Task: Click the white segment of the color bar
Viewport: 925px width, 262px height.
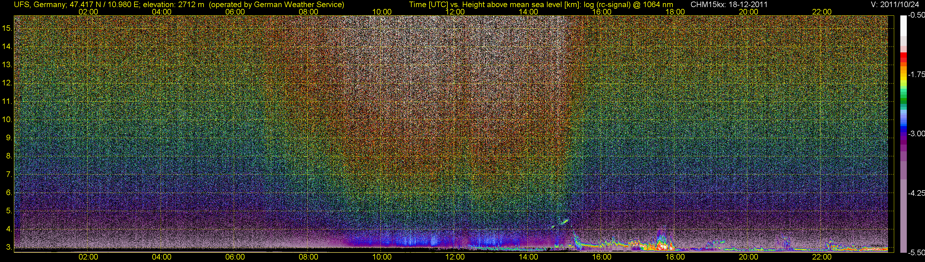Action: 903,25
